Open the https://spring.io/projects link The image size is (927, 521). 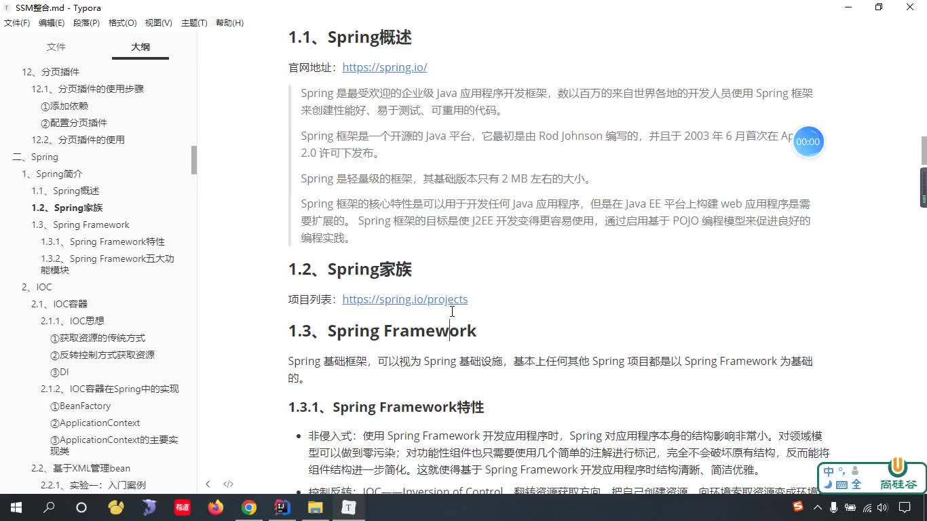[404, 299]
